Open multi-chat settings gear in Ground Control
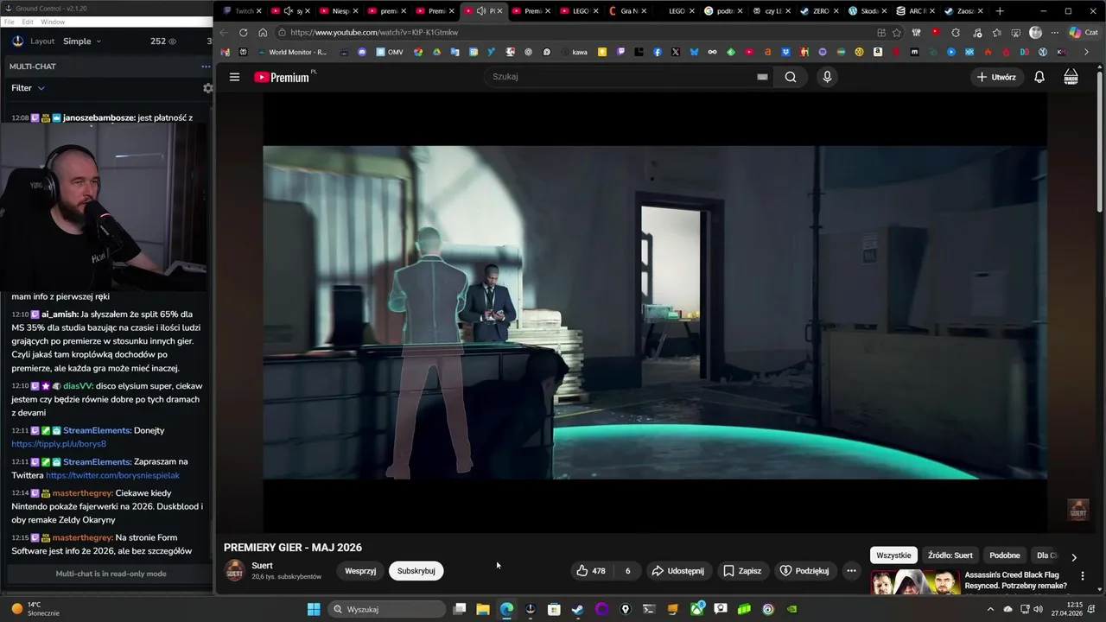Image resolution: width=1106 pixels, height=622 pixels. pyautogui.click(x=207, y=88)
